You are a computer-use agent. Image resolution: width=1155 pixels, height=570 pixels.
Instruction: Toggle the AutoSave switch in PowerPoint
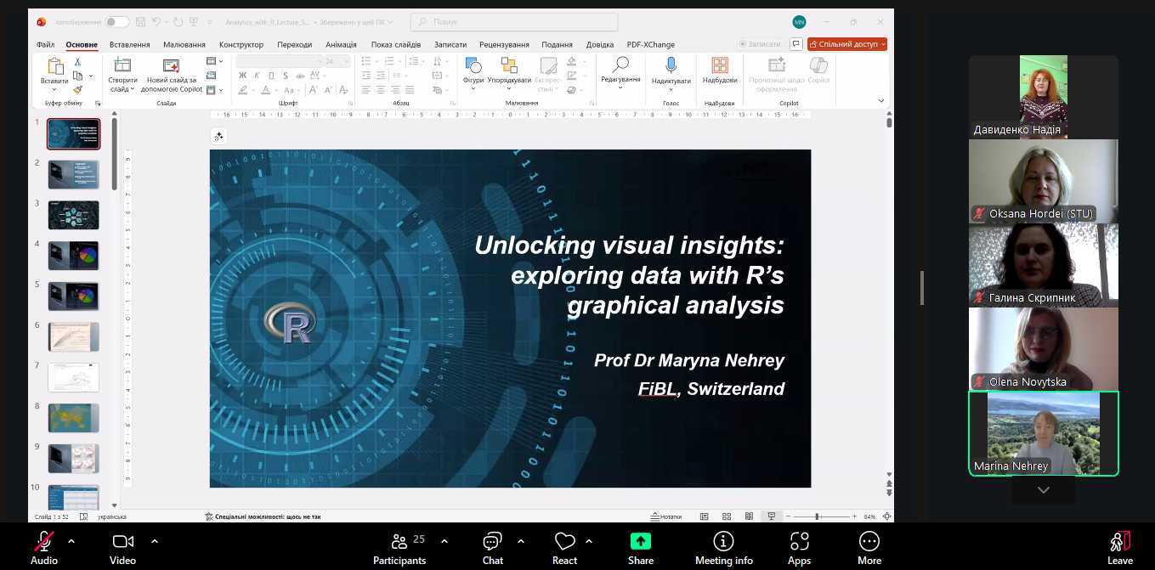(x=116, y=22)
